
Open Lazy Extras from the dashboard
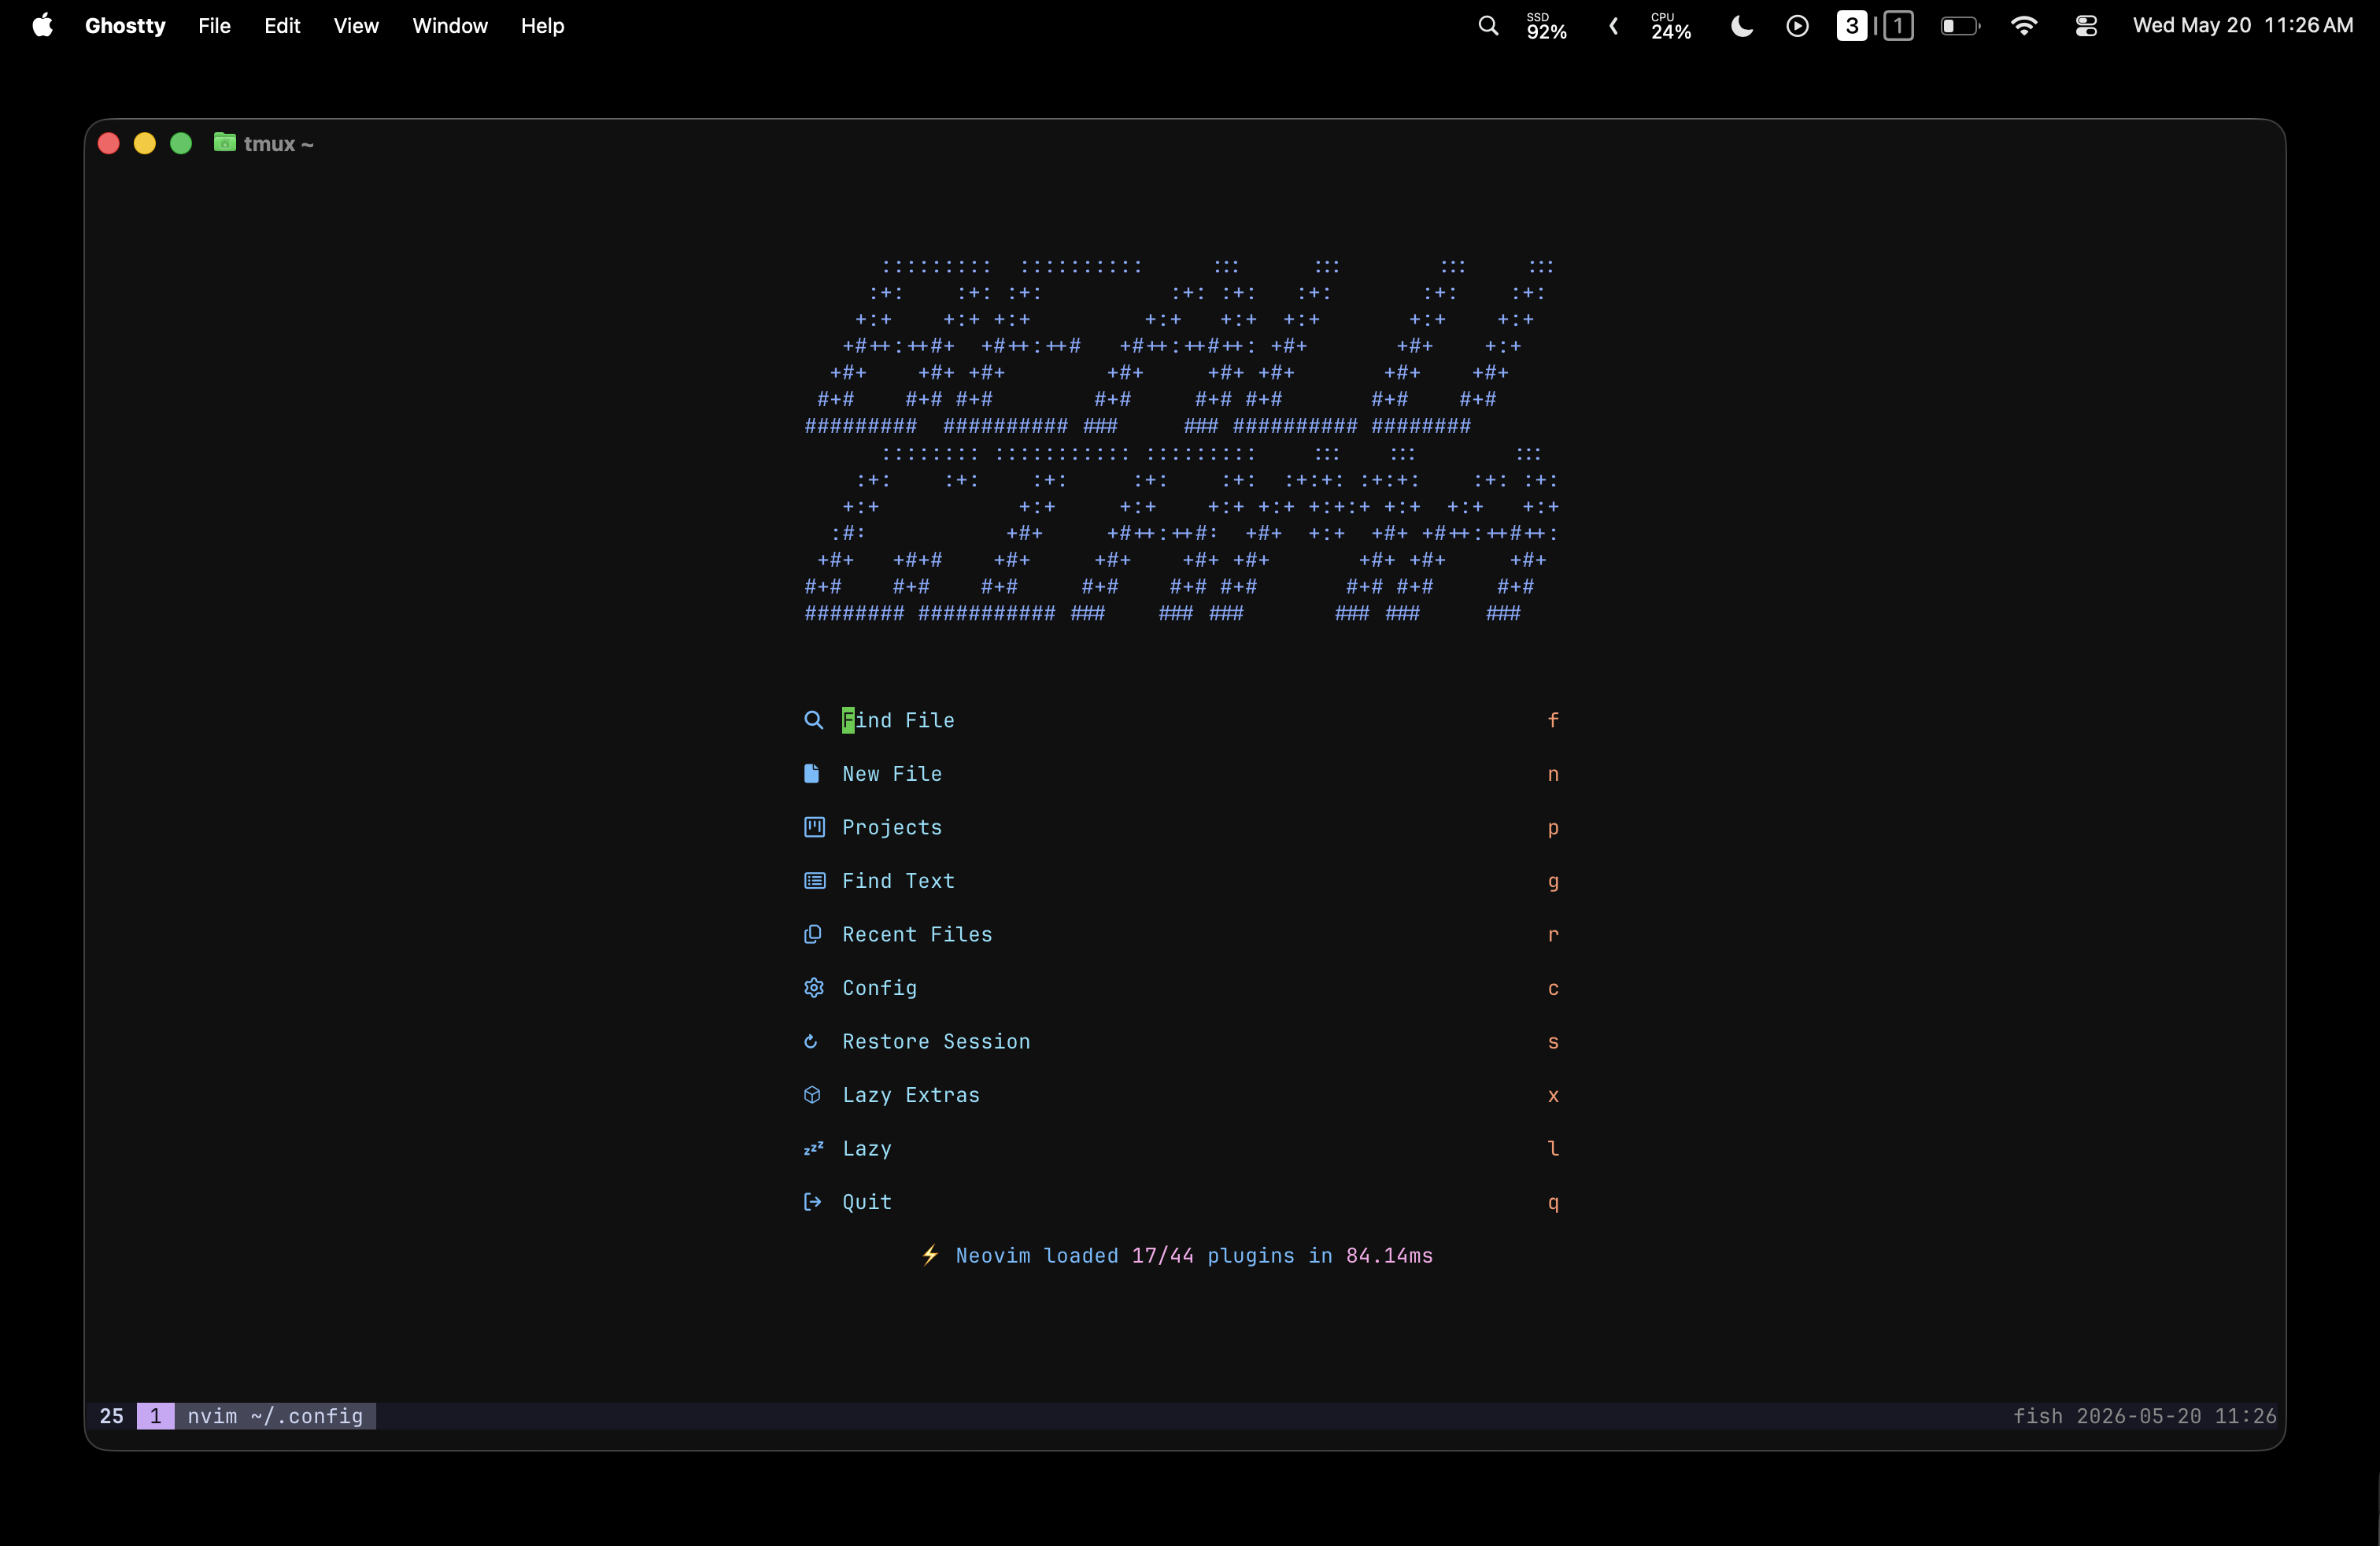coord(1181,1095)
